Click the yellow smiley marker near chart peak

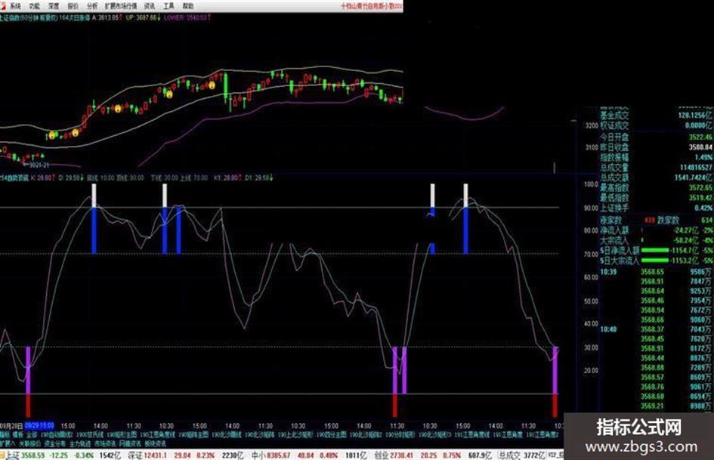(x=212, y=85)
